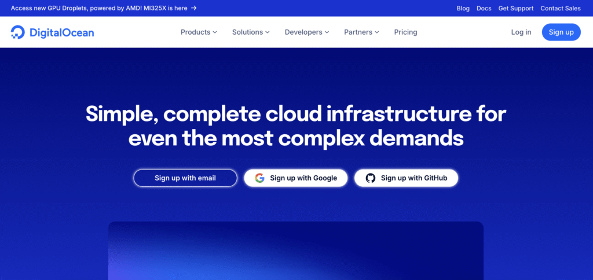Open the Blog link in the top bar
The width and height of the screenshot is (593, 280).
[x=463, y=8]
